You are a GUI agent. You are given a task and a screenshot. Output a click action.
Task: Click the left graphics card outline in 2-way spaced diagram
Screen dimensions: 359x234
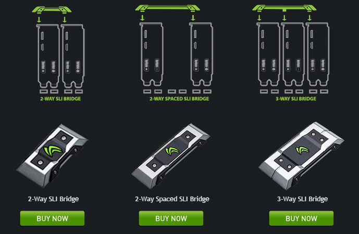152,55
